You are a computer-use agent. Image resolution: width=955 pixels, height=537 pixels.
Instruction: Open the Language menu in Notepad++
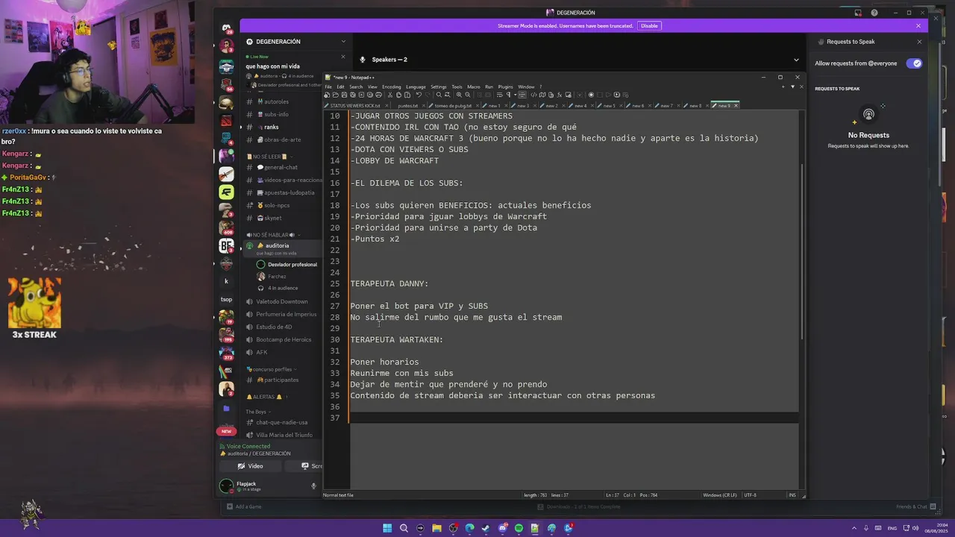coord(416,87)
